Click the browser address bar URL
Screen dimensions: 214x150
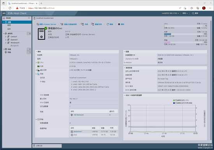click(41, 8)
